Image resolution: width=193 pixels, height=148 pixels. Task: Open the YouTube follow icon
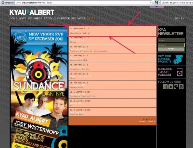click(181, 87)
